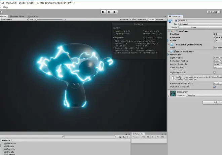Open the Free Aspect resolution dropdown
This screenshot has width=222, height=155.
tap(14, 20)
